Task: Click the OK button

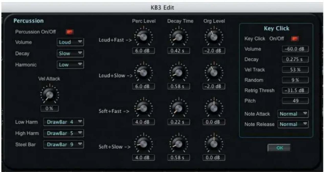Action: coord(279,148)
